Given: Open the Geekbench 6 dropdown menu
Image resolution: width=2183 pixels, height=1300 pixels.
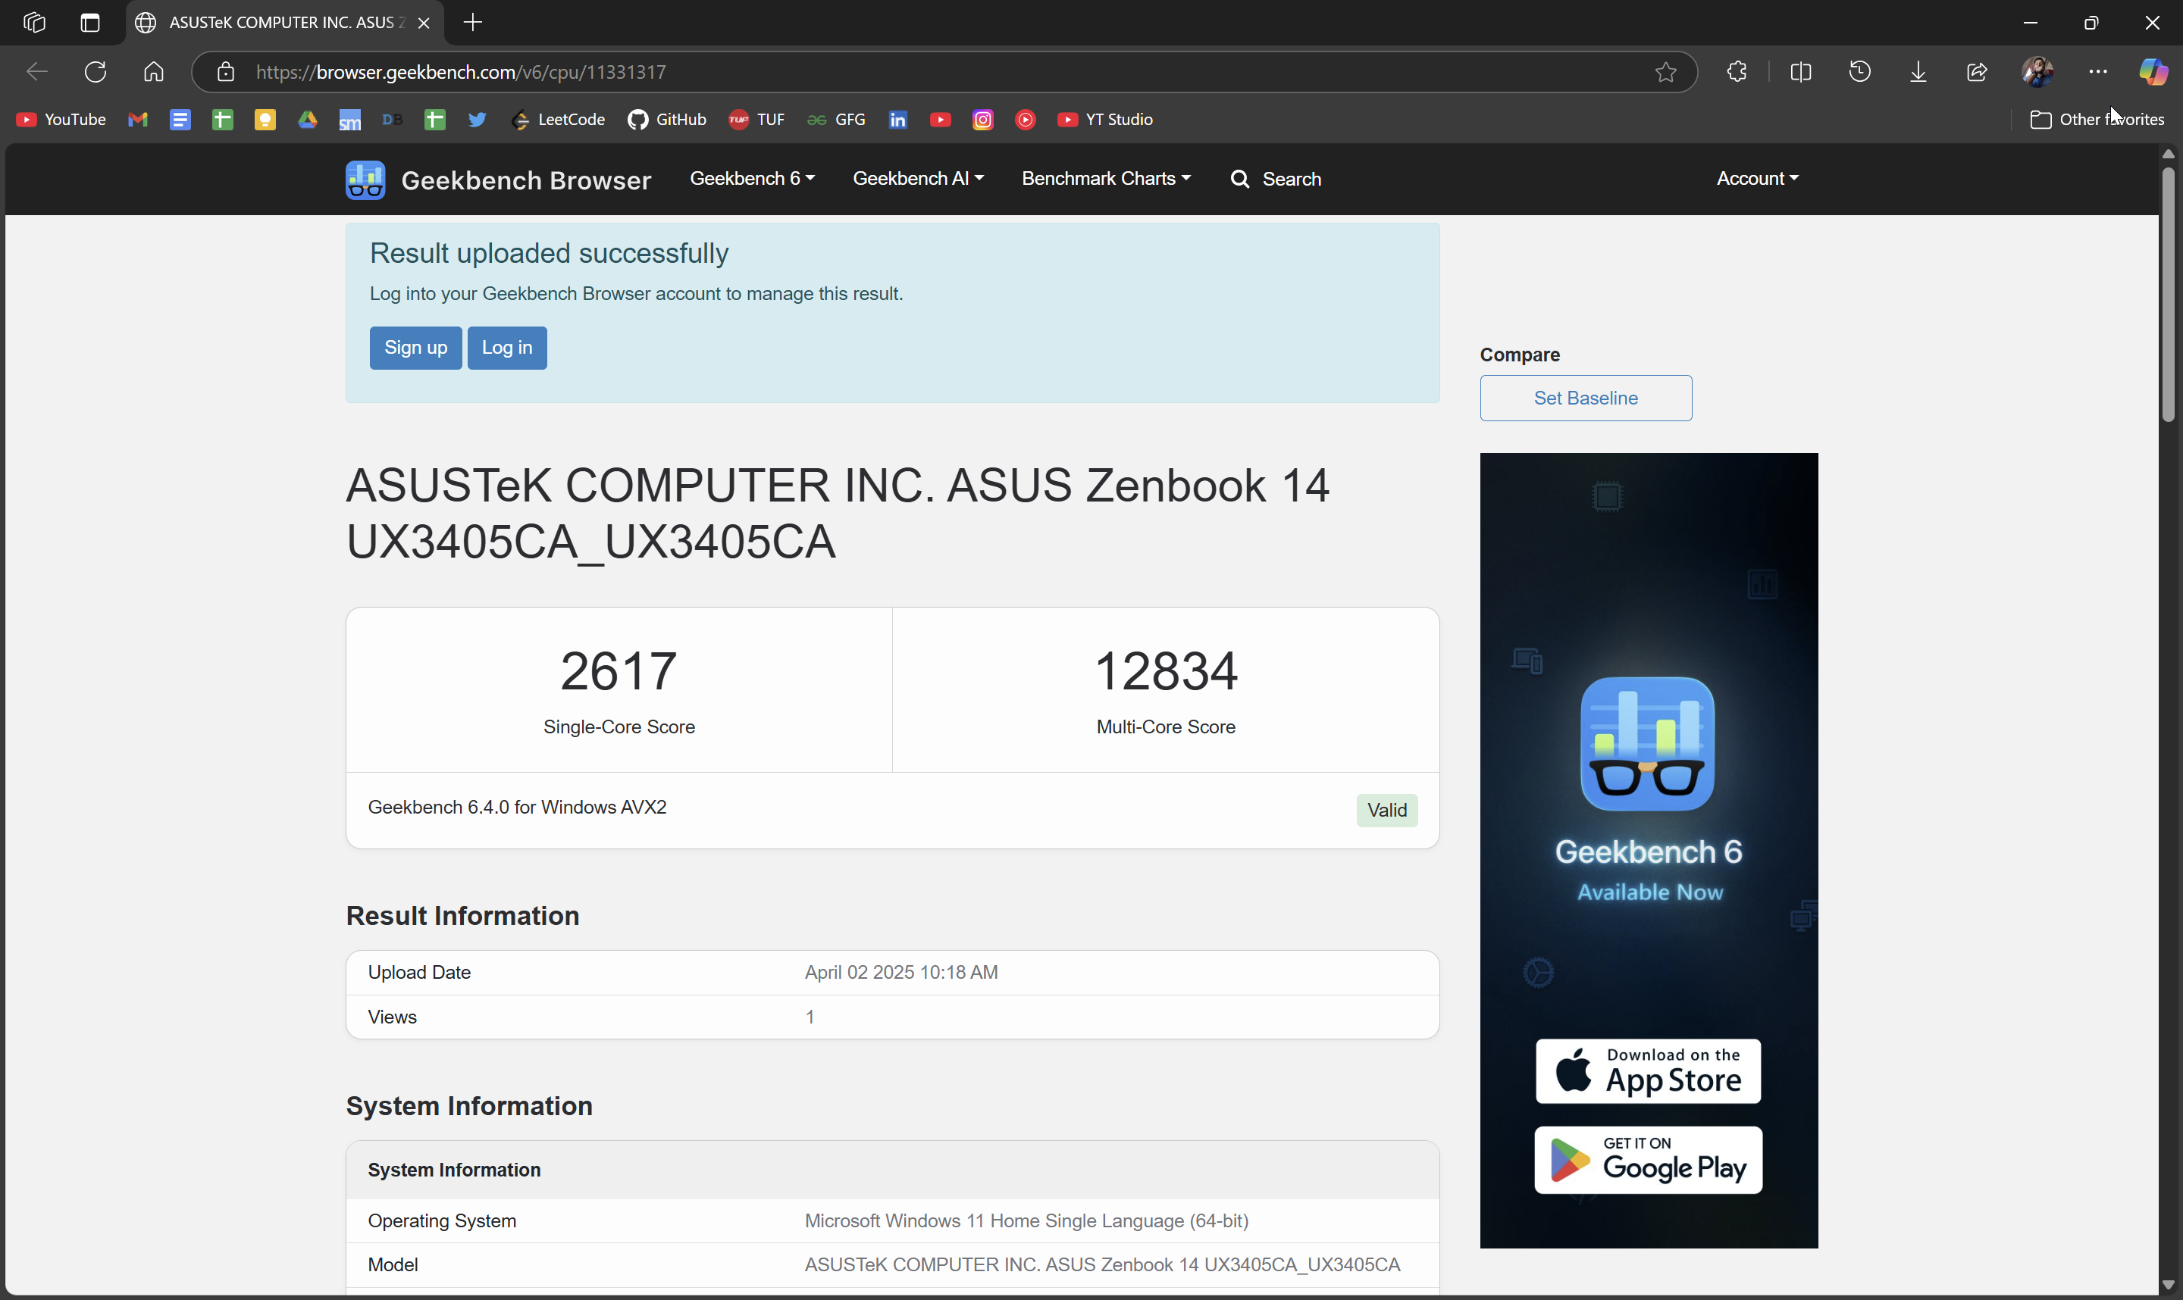Looking at the screenshot, I should pos(752,179).
